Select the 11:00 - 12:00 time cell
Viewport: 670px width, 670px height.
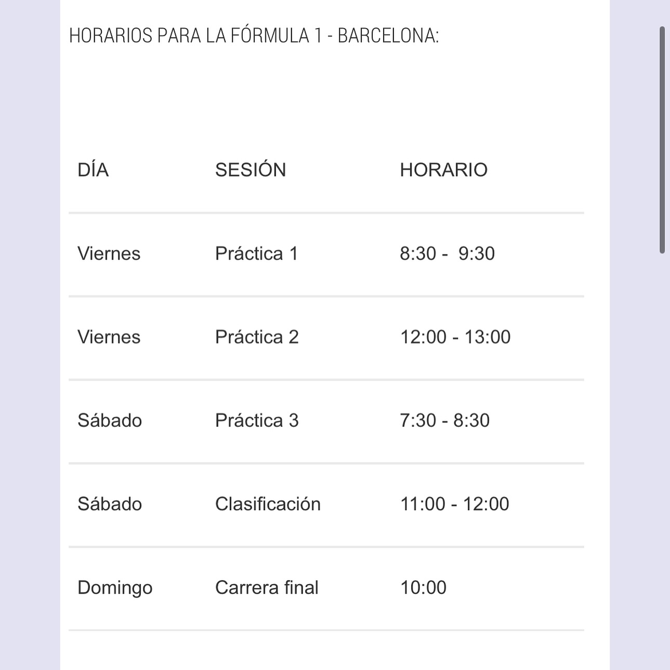point(454,504)
